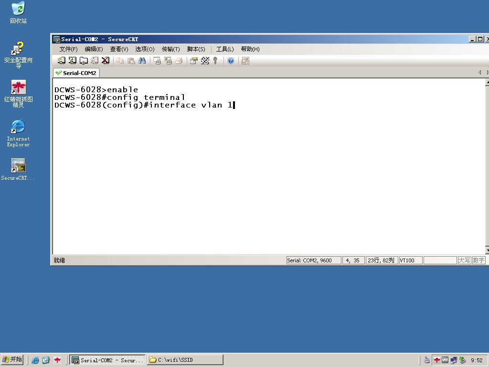This screenshot has height=367, width=489.
Task: Click the Disconnect icon with red X
Action: point(106,61)
